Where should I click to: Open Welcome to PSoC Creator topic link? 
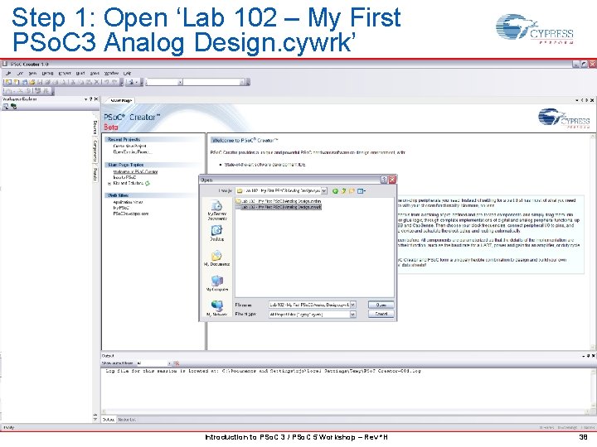pos(135,172)
